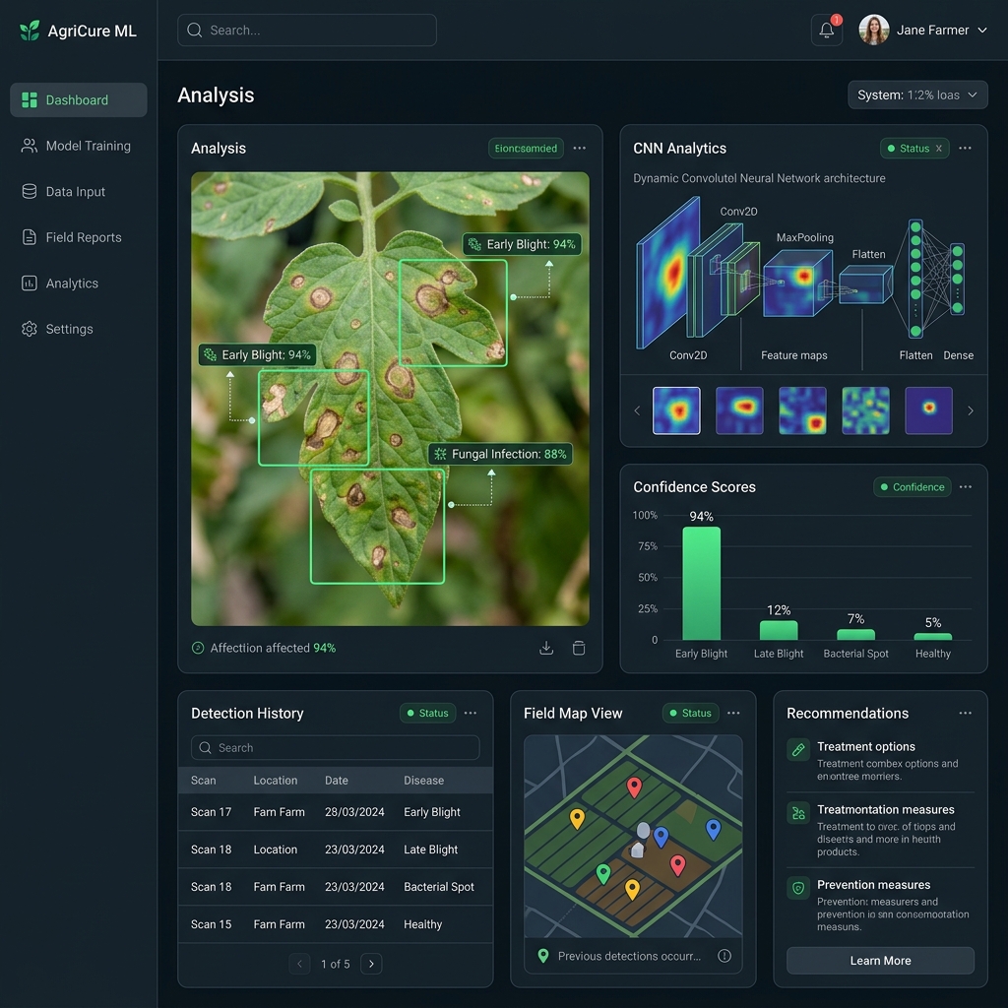Screen dimensions: 1008x1008
Task: Show previous feature map thumbnails
Action: pyautogui.click(x=637, y=410)
